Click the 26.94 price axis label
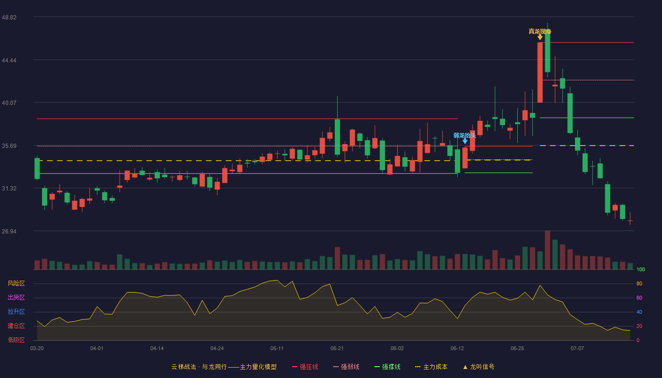This screenshot has height=378, width=662. click(x=9, y=231)
